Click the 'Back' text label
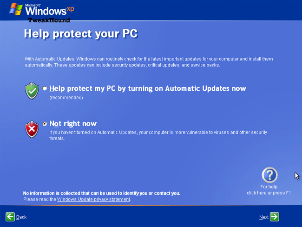Viewport: 302px width, 227px height. [21, 217]
